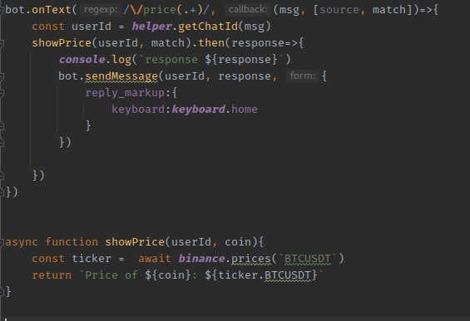Click the reply_markup property key

click(x=125, y=93)
